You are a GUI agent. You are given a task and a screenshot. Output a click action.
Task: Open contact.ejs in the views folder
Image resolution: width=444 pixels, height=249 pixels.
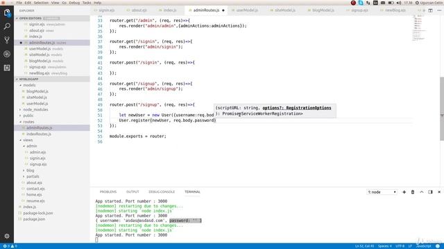coord(35,189)
